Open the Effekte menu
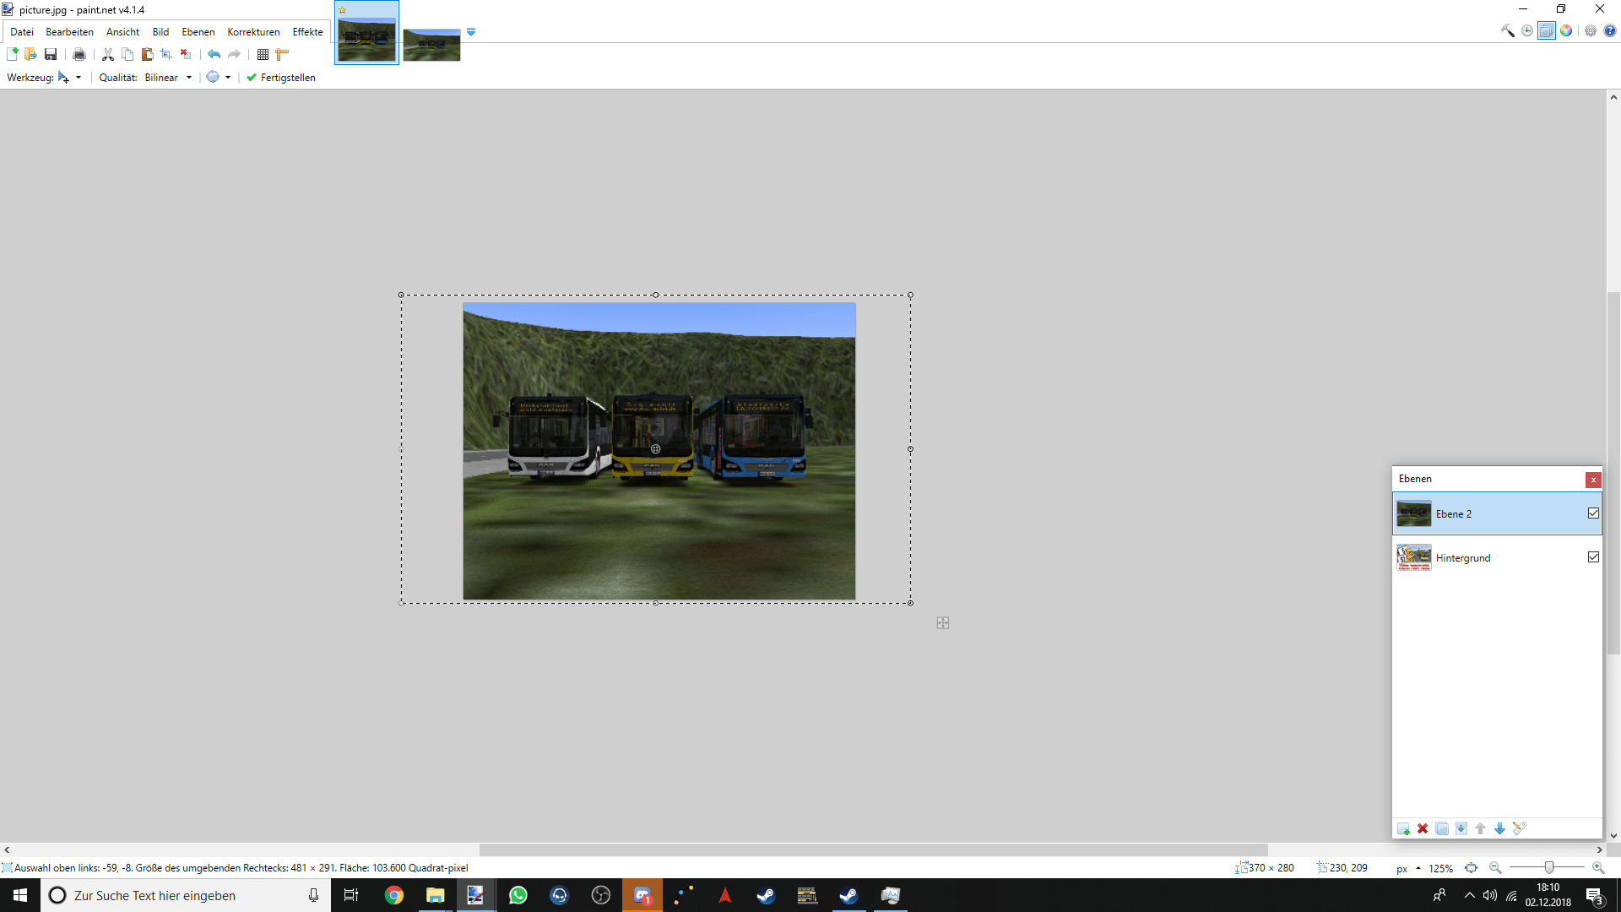Screen dimensions: 1621x912 click(307, 32)
